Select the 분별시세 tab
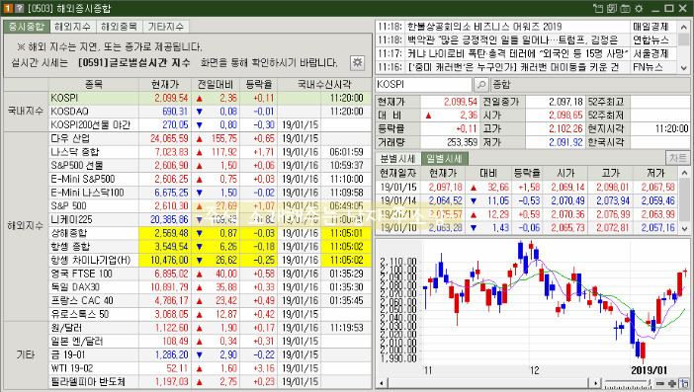 [397, 159]
